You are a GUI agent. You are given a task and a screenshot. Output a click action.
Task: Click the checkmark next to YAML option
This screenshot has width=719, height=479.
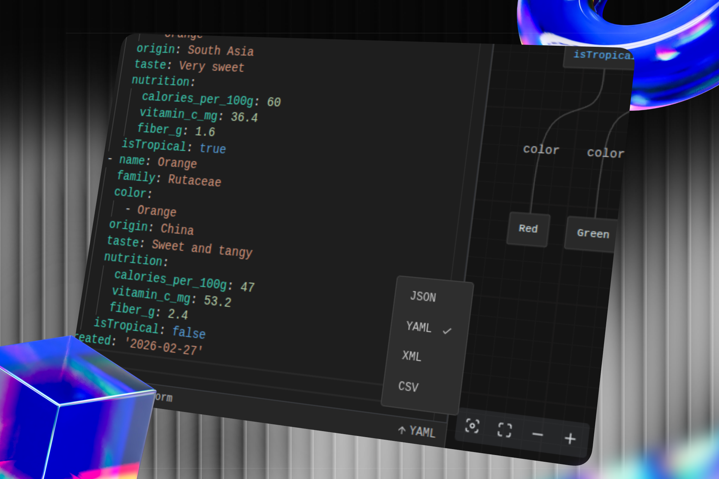(x=447, y=331)
